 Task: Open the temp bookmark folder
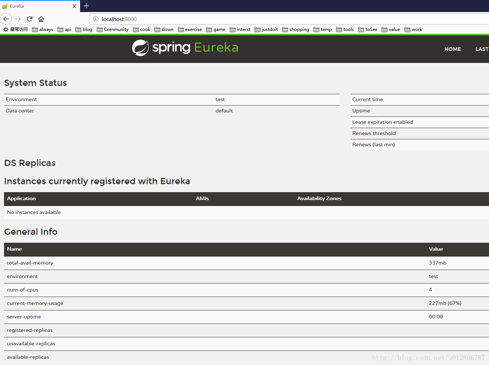pos(323,29)
